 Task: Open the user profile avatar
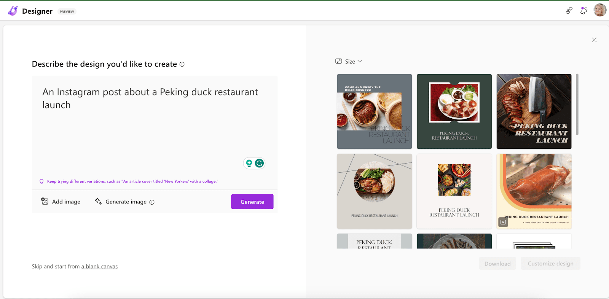(600, 10)
